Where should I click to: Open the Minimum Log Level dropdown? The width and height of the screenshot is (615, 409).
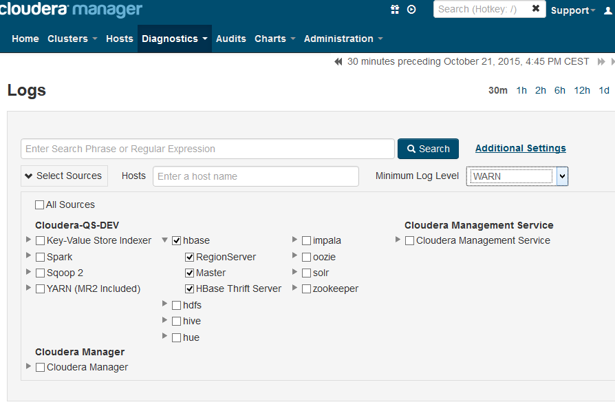pyautogui.click(x=562, y=176)
